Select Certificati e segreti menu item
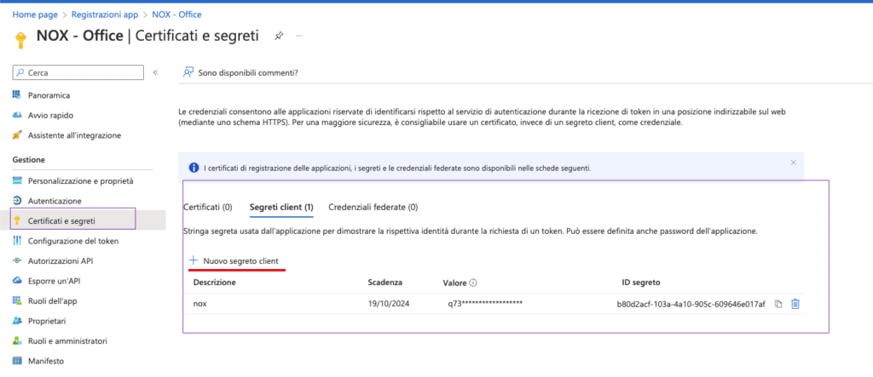This screenshot has width=873, height=377. [x=61, y=220]
